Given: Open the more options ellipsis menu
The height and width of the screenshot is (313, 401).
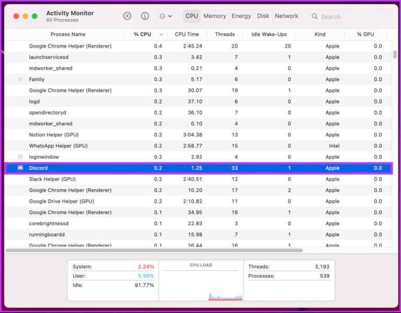Looking at the screenshot, I should (166, 16).
